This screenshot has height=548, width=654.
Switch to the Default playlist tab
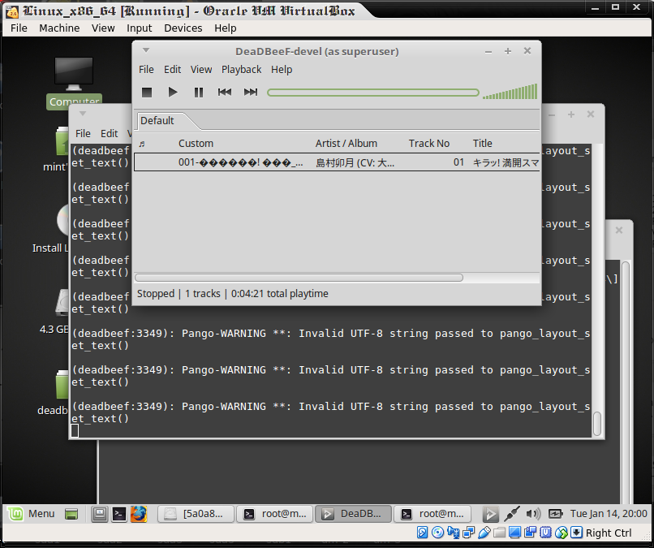(x=157, y=120)
